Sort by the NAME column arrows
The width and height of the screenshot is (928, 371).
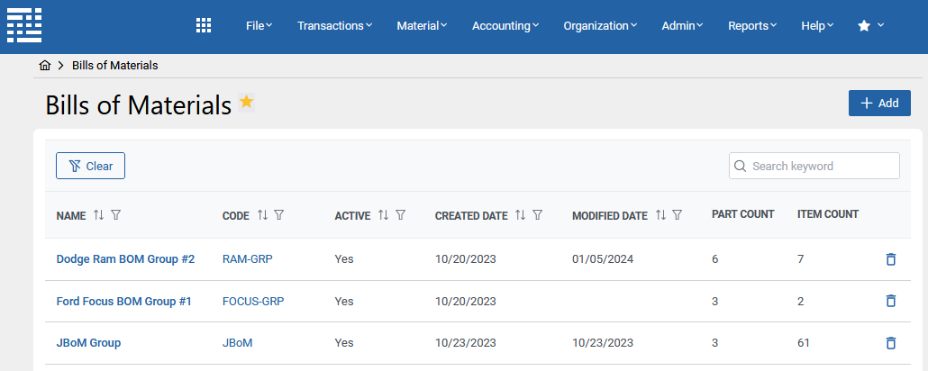coord(99,215)
